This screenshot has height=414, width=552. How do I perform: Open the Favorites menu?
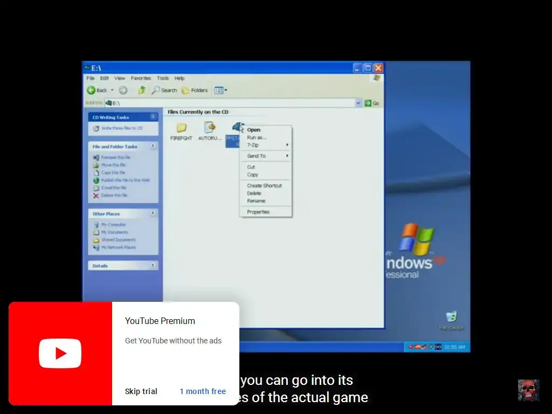(x=141, y=78)
